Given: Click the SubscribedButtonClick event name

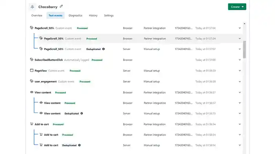Looking at the screenshot, I should [x=49, y=60].
